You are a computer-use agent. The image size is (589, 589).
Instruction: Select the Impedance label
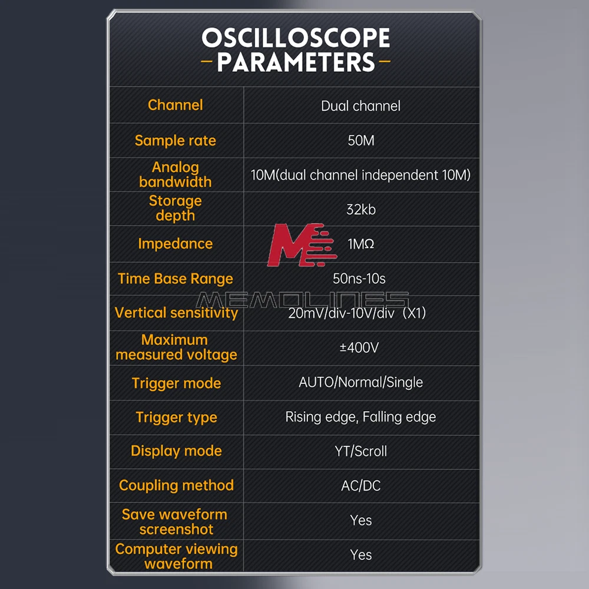click(x=176, y=244)
